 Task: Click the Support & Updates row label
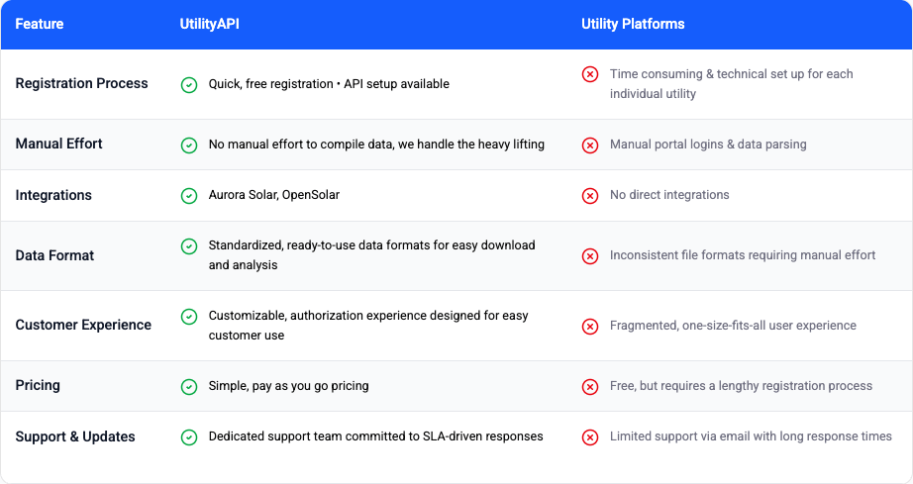[75, 436]
